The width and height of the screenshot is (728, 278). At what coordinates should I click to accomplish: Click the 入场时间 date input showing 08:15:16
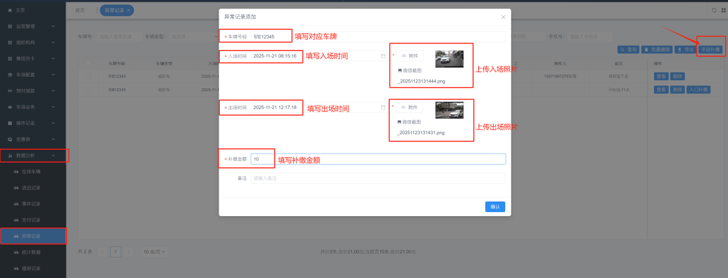coord(319,56)
